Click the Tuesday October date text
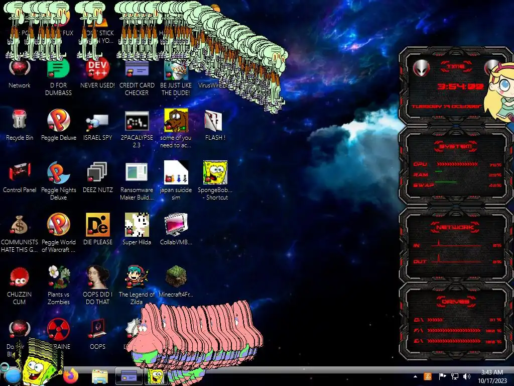The image size is (514, 386). tap(446, 107)
